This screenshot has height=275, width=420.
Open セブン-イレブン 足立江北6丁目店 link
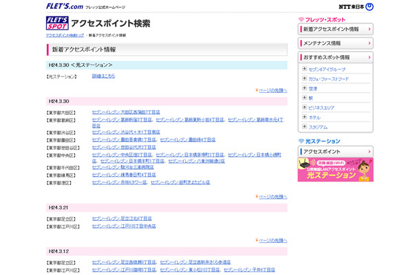pyautogui.click(x=122, y=219)
